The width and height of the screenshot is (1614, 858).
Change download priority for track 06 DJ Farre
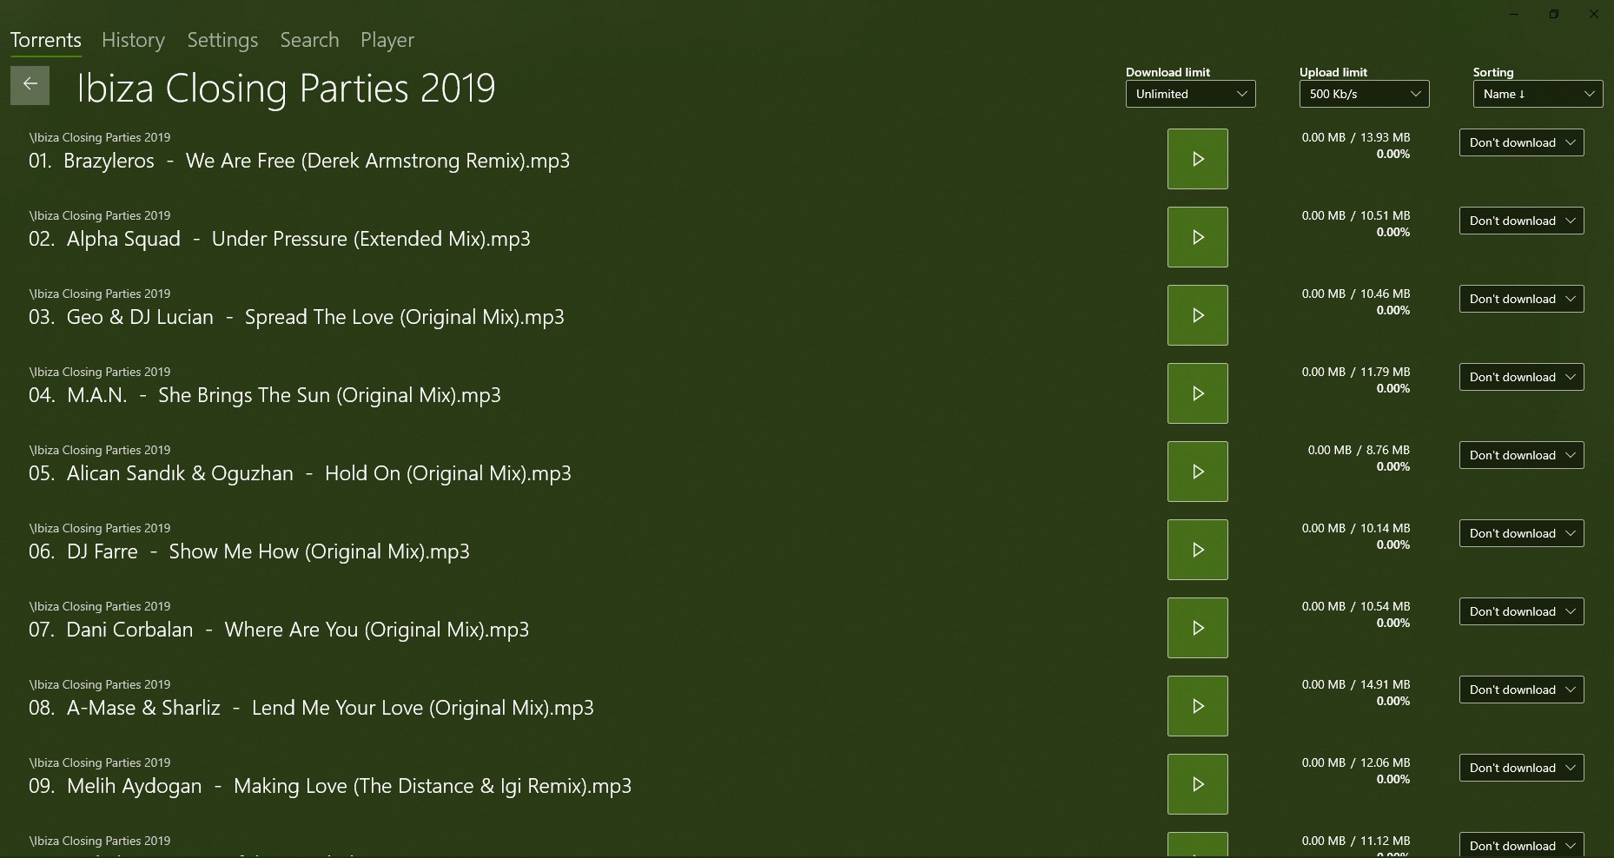click(1521, 533)
